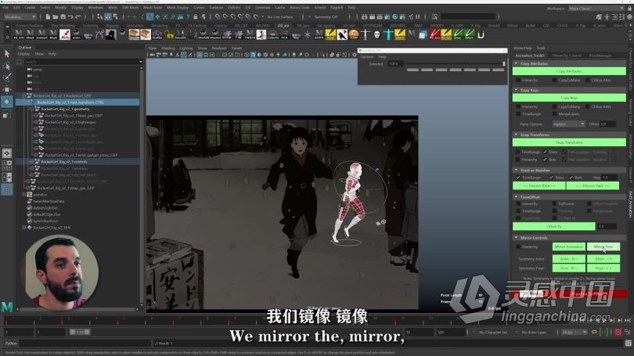Click the highlighted Rotate tool
634x356 pixels.
[x=7, y=102]
